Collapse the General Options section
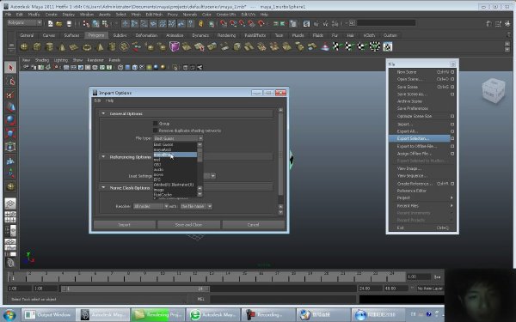516x322 pixels. [103, 113]
